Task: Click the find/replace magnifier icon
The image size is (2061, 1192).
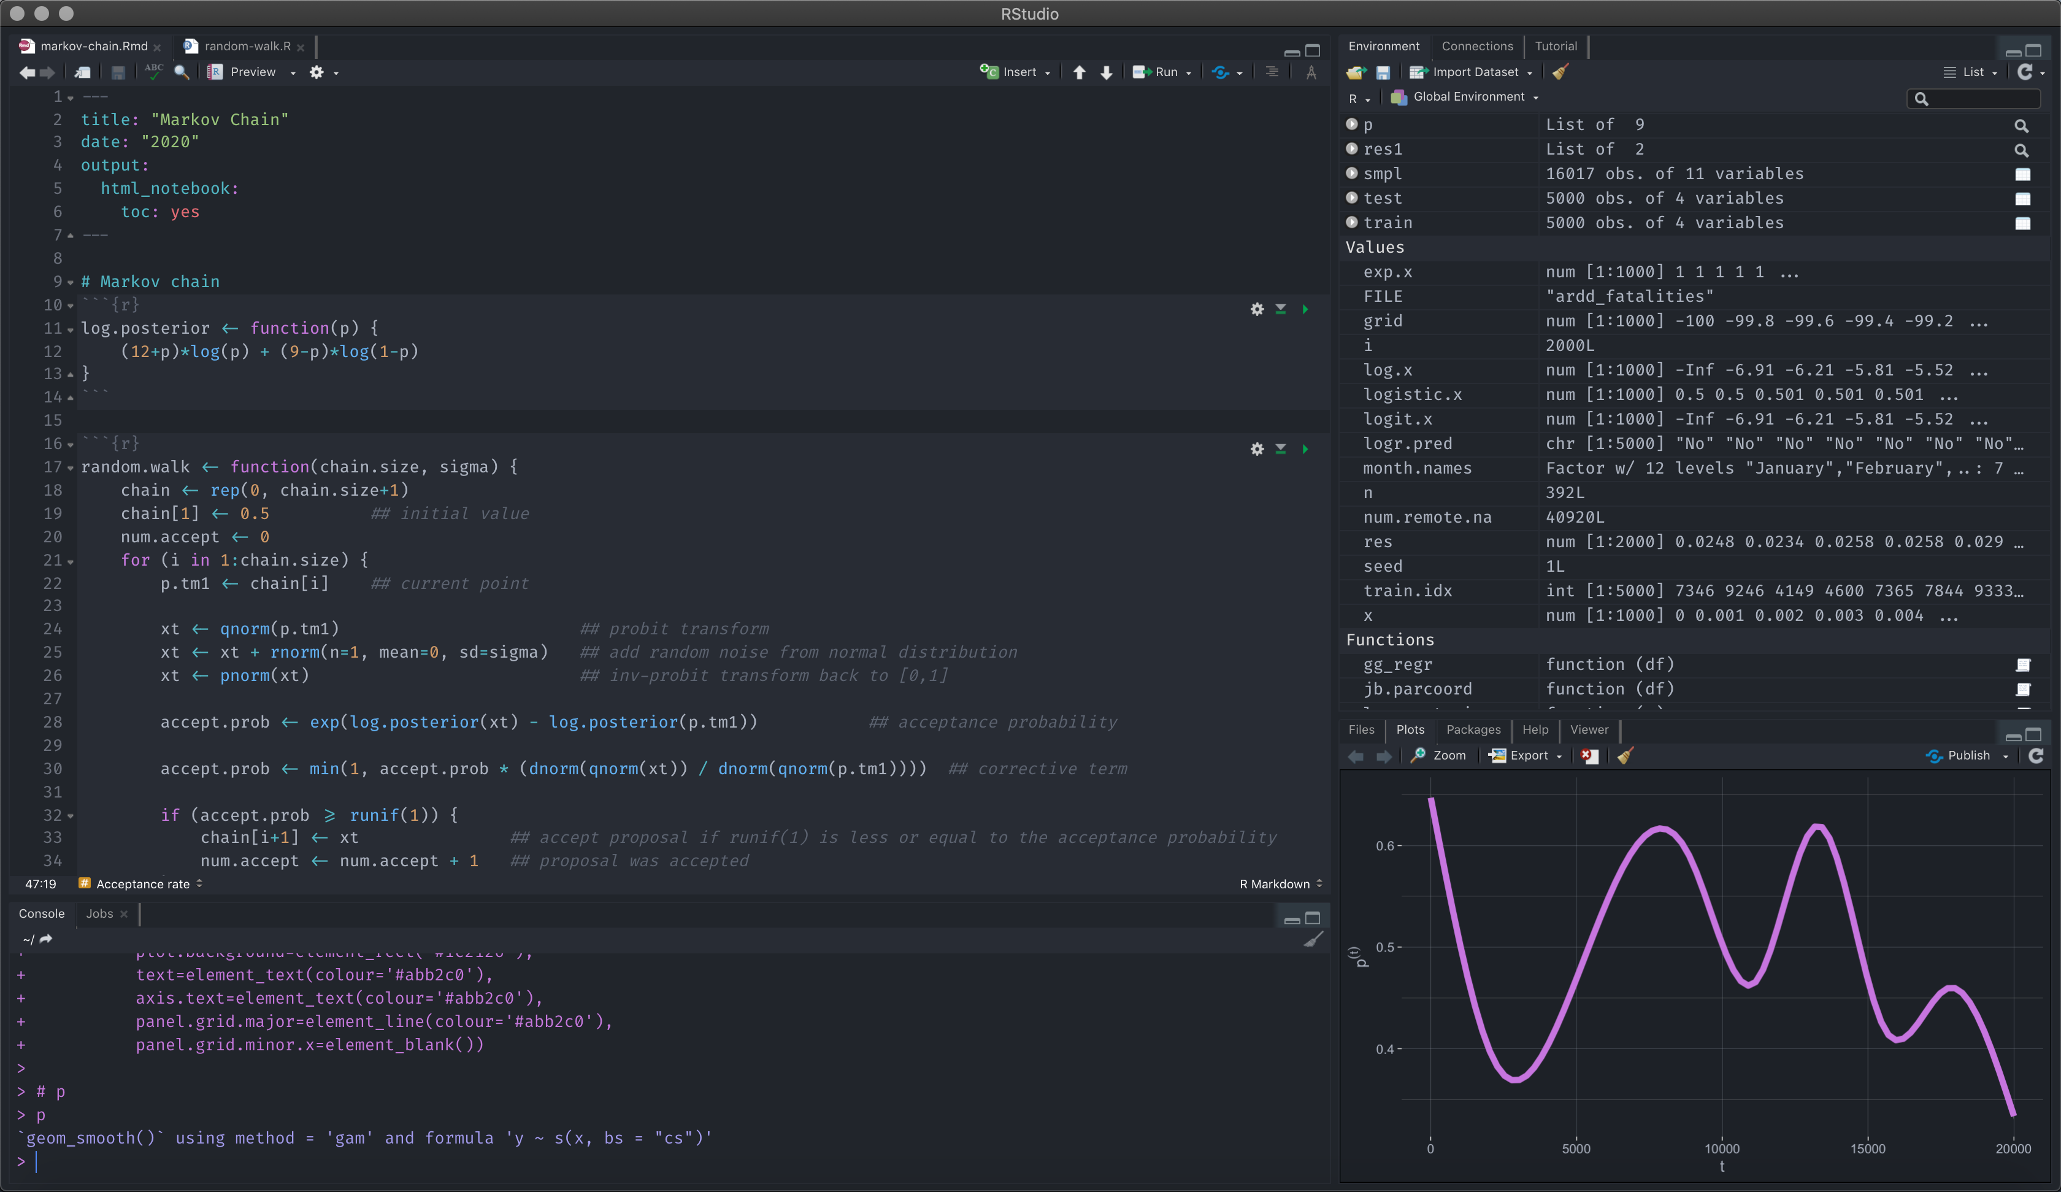Action: 182,72
